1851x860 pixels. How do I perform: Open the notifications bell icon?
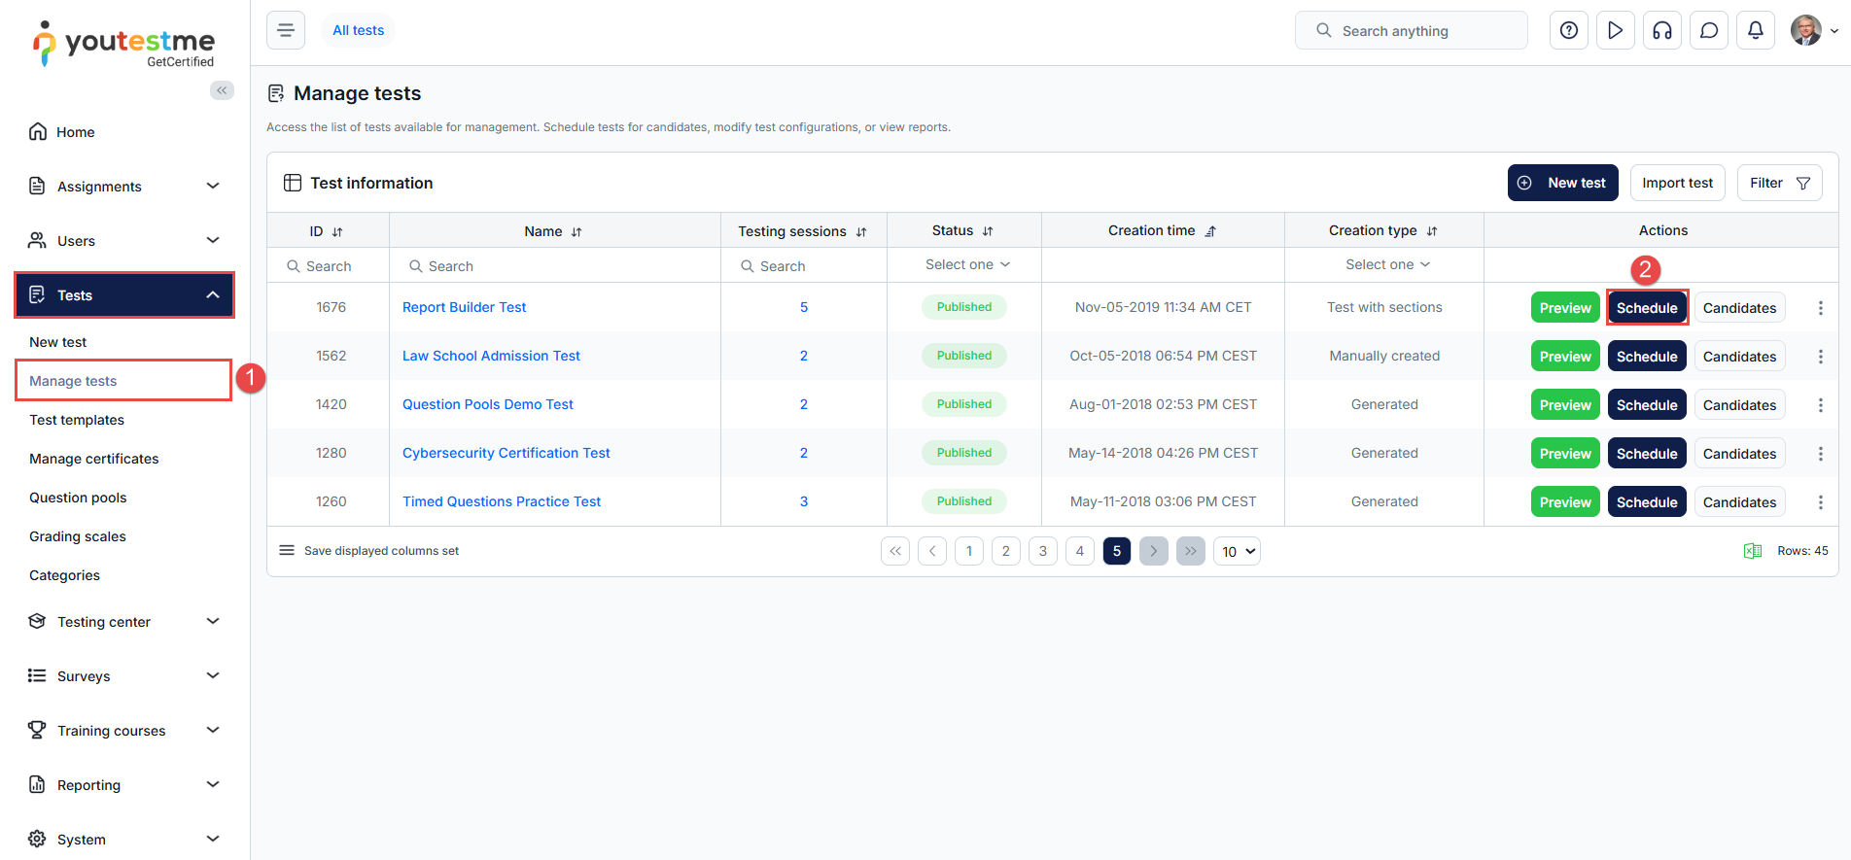[x=1755, y=31]
